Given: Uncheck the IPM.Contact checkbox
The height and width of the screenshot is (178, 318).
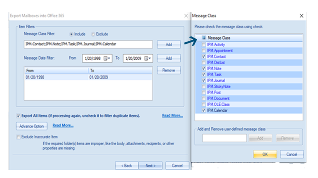Looking at the screenshot, I should click(x=204, y=56).
